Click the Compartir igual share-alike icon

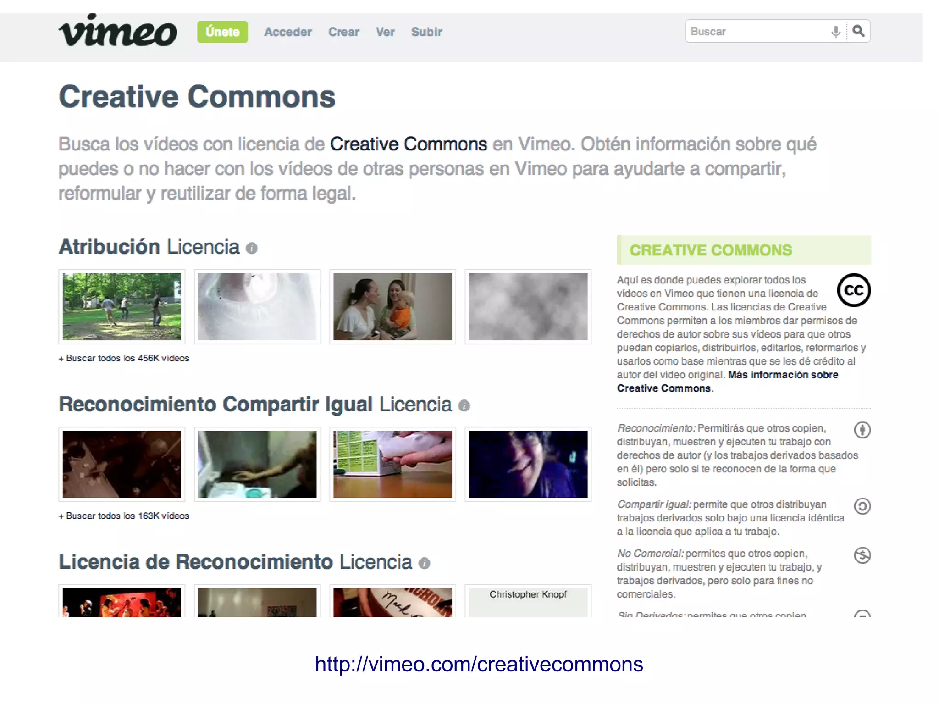point(862,507)
